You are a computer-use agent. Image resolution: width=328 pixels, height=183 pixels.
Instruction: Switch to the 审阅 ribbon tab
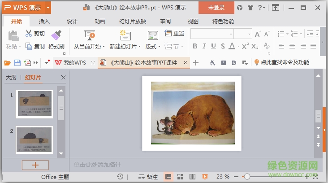165,22
